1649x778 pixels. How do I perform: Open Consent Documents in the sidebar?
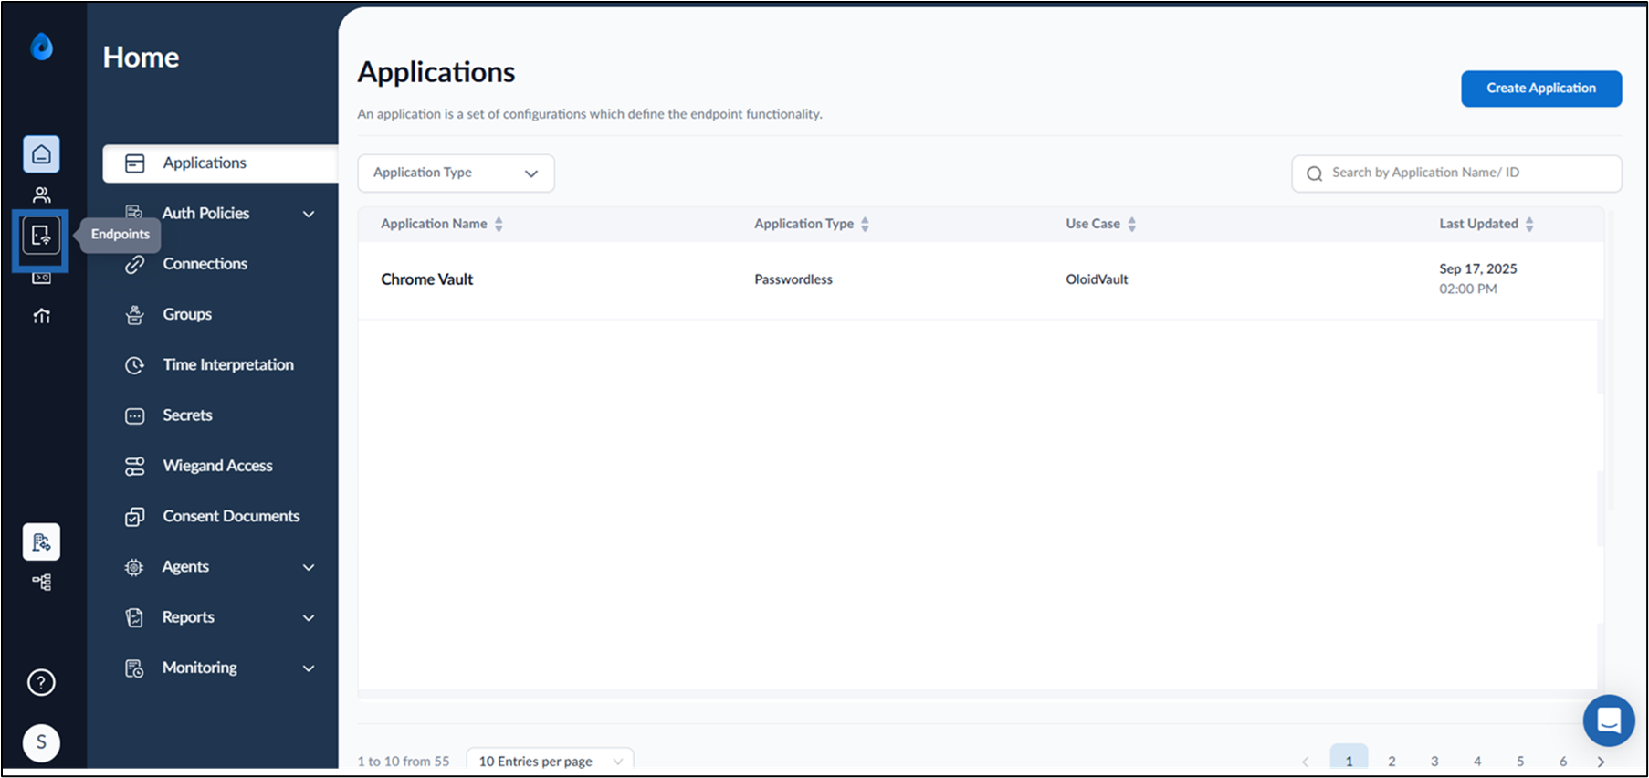231,516
